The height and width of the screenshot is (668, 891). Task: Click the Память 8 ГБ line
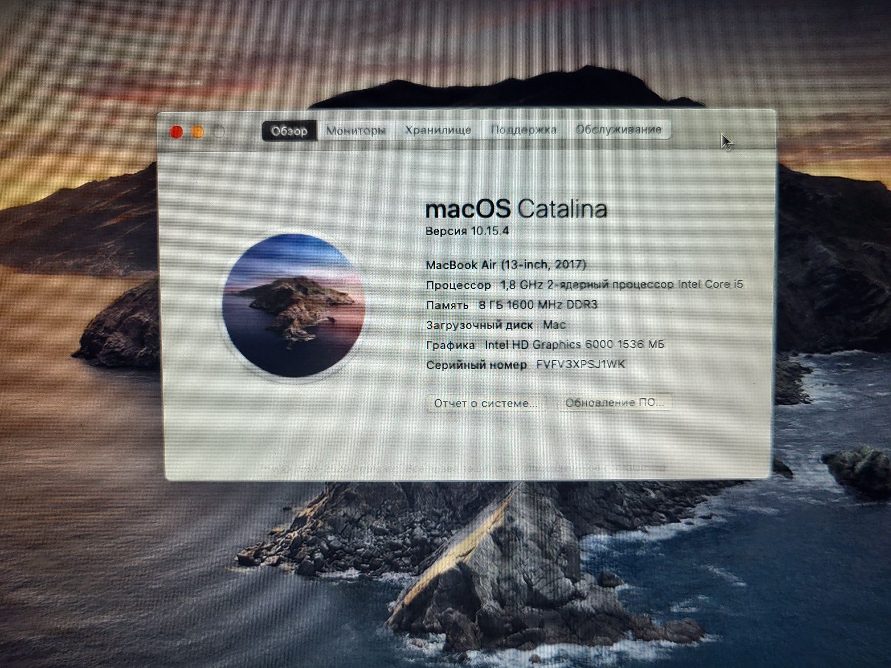[511, 305]
